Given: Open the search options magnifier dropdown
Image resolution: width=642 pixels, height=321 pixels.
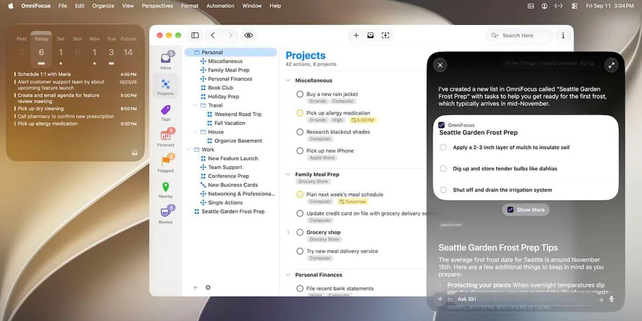Looking at the screenshot, I should coord(495,35).
